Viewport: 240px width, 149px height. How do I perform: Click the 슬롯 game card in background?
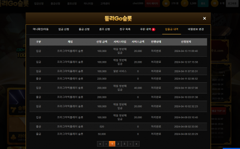(17, 102)
